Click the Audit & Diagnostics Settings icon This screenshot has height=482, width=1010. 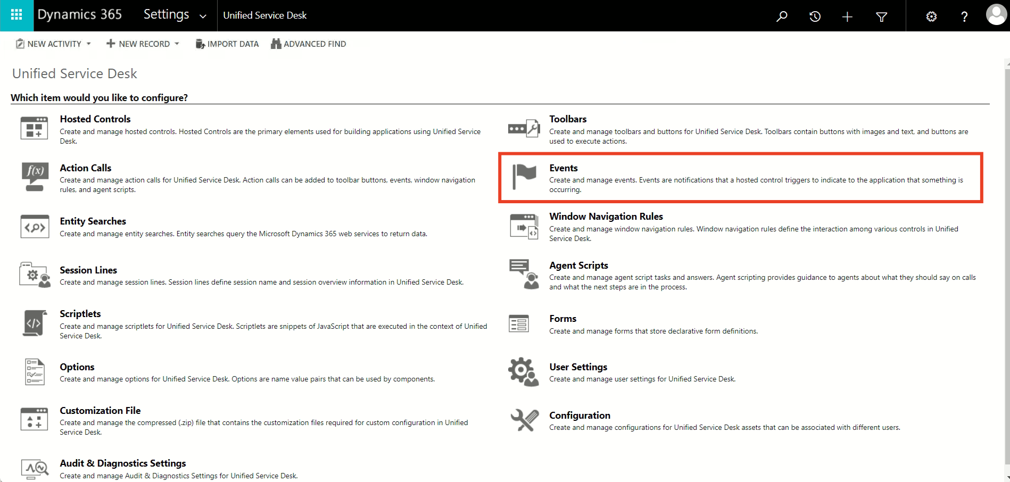(x=35, y=469)
